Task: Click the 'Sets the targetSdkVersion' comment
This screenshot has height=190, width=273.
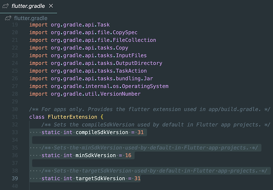Action: tap(154, 171)
